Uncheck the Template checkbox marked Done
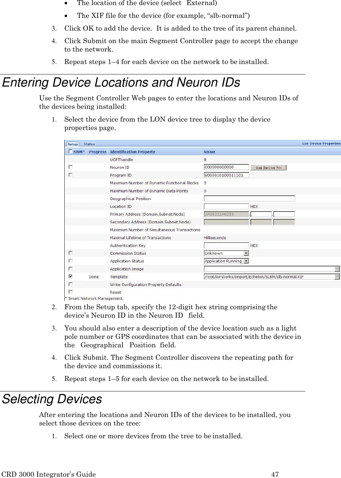The width and height of the screenshot is (341, 478). (70, 276)
